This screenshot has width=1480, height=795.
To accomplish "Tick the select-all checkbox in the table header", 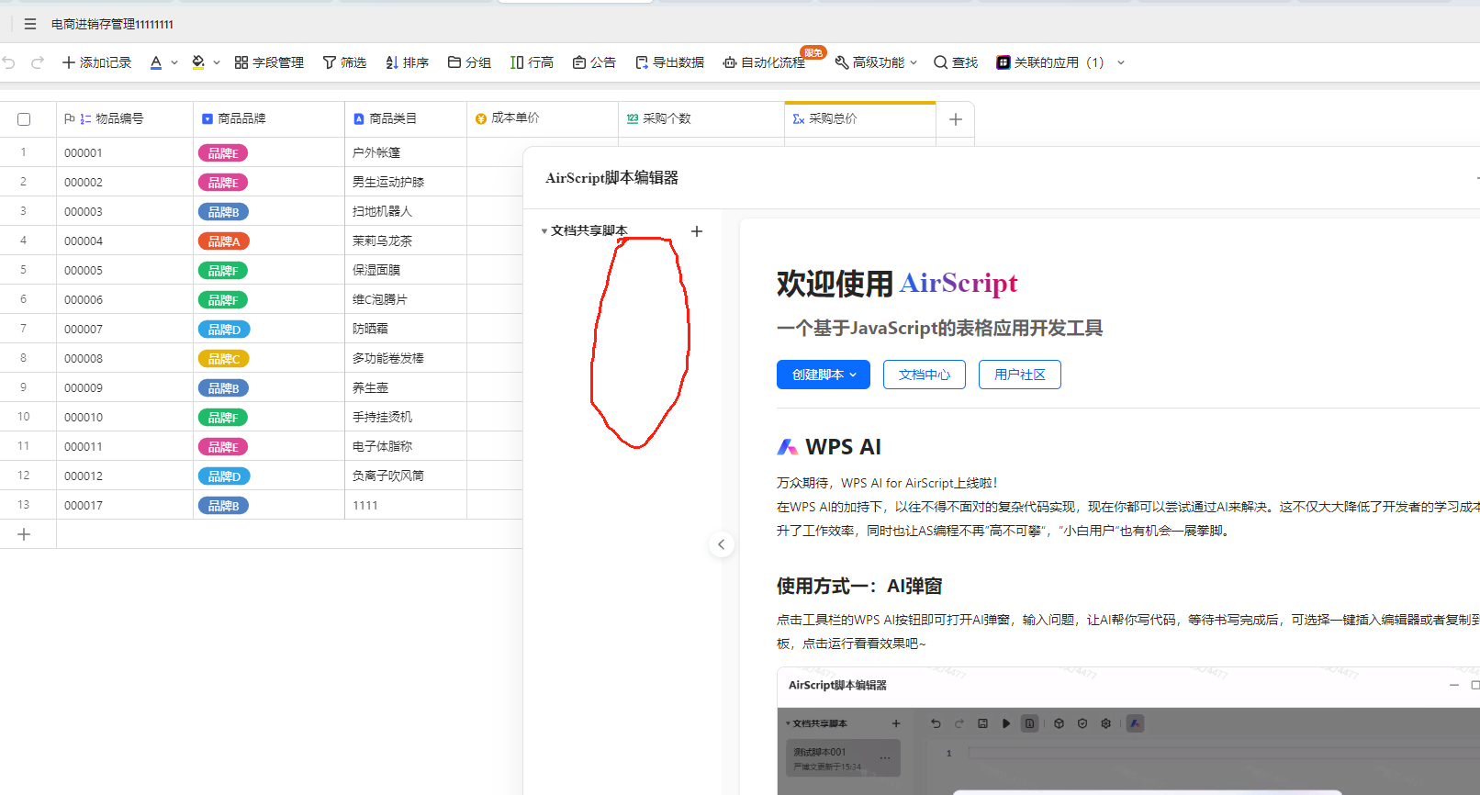I will click(24, 119).
